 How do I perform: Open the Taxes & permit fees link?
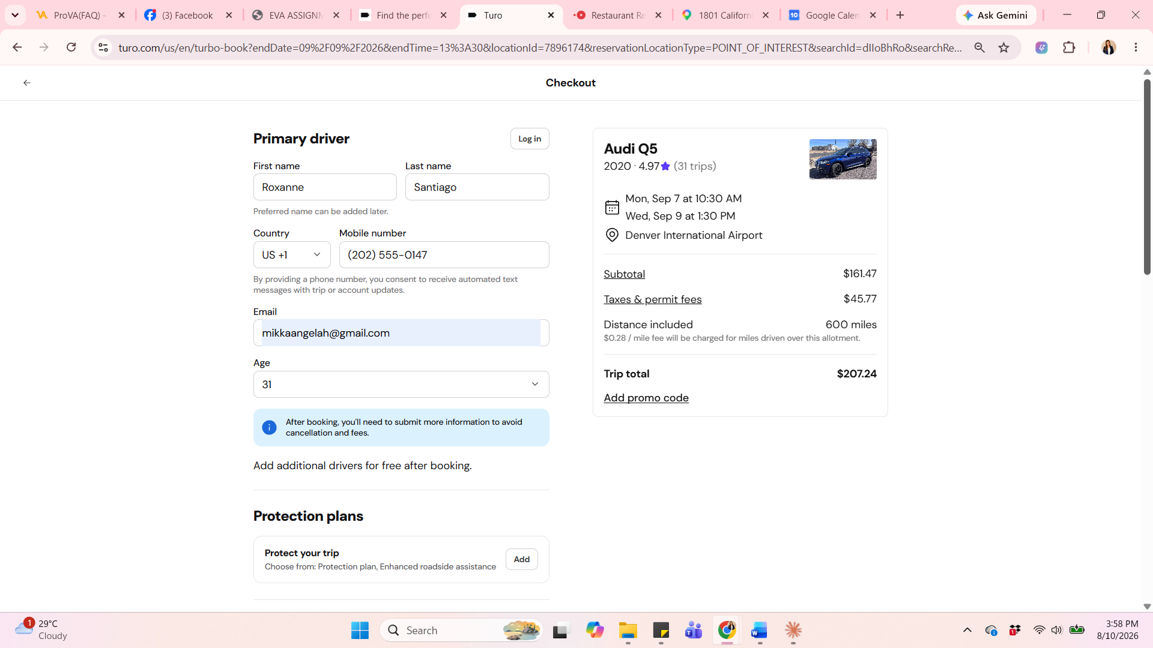[652, 299]
